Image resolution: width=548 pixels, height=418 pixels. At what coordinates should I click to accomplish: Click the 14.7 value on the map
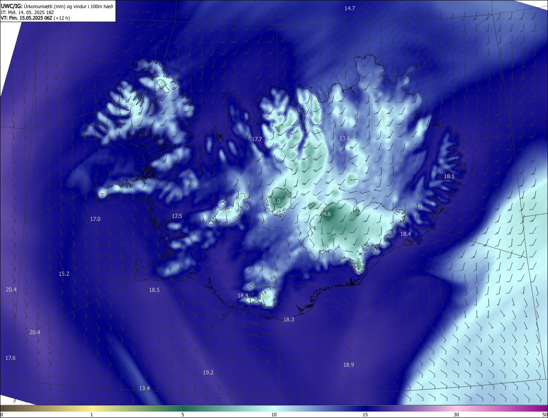coord(350,8)
